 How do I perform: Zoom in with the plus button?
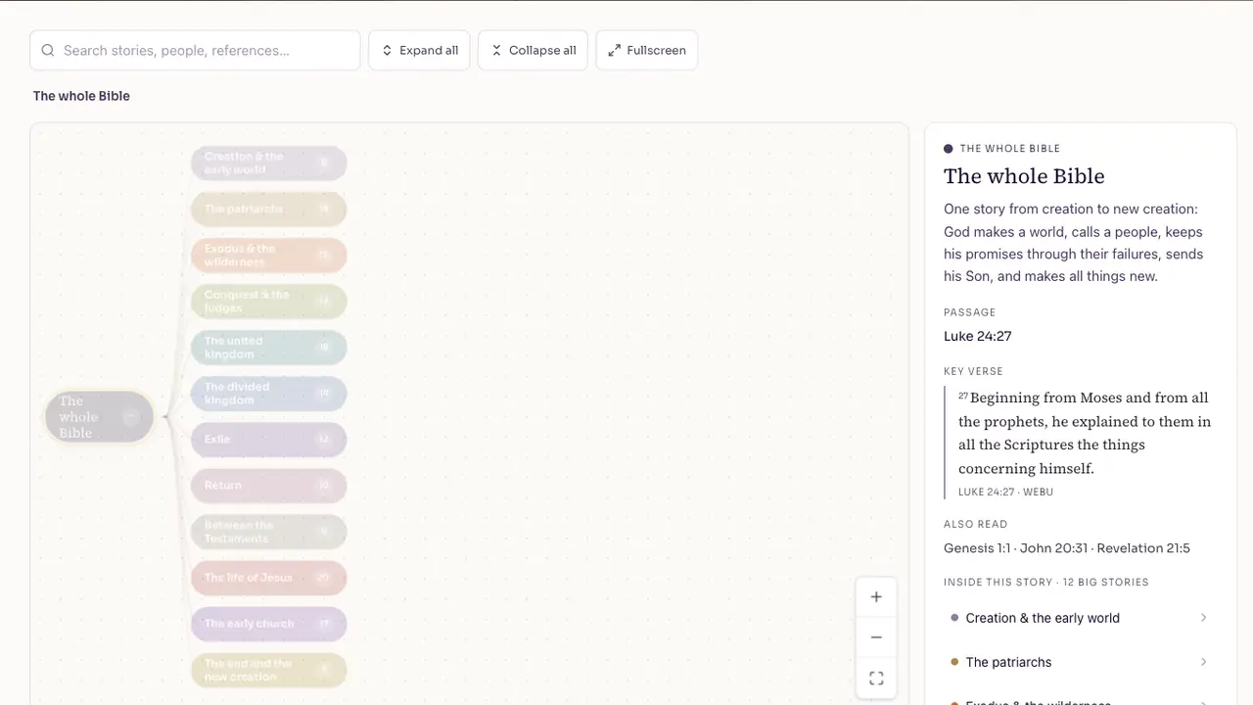876,597
